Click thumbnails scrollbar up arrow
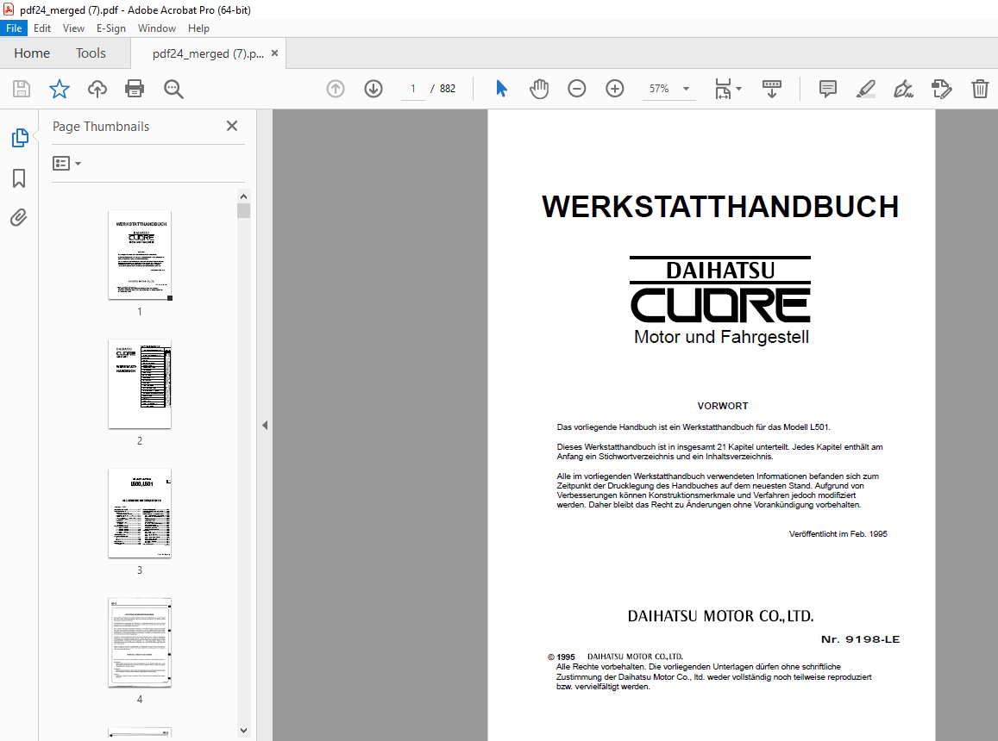Screen dimensions: 998x741 244,196
